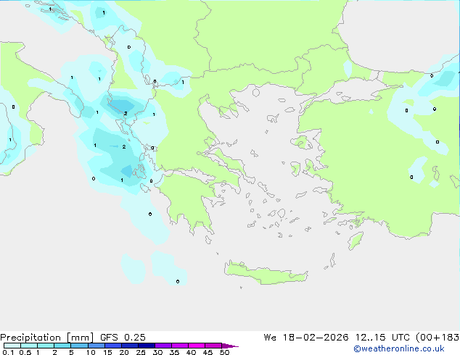The height and width of the screenshot is (355, 460).
Task: Click the 0.5 mm legend color swatch
Action: (x=29, y=346)
